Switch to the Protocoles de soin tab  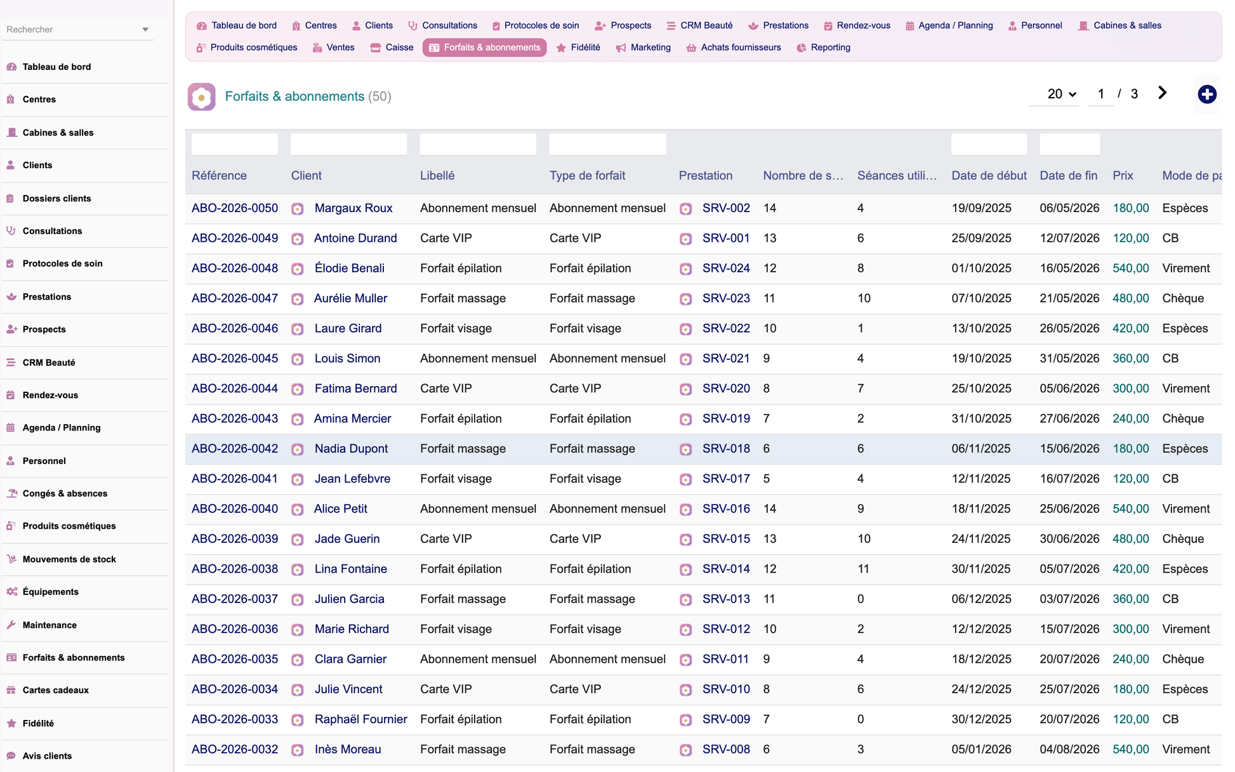click(536, 25)
